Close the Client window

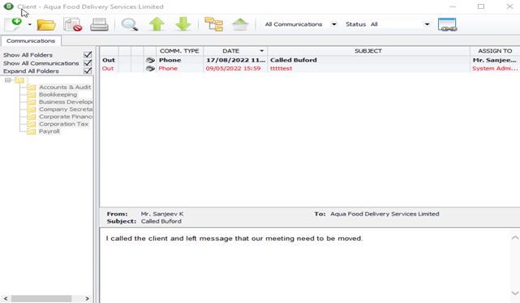509,6
